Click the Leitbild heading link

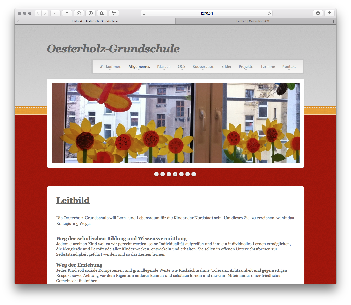pyautogui.click(x=73, y=200)
